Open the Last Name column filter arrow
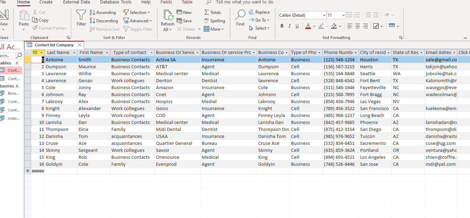Viewport: 470px width, 218px height. pos(74,53)
